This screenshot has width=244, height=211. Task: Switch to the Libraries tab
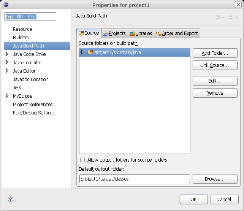[141, 33]
